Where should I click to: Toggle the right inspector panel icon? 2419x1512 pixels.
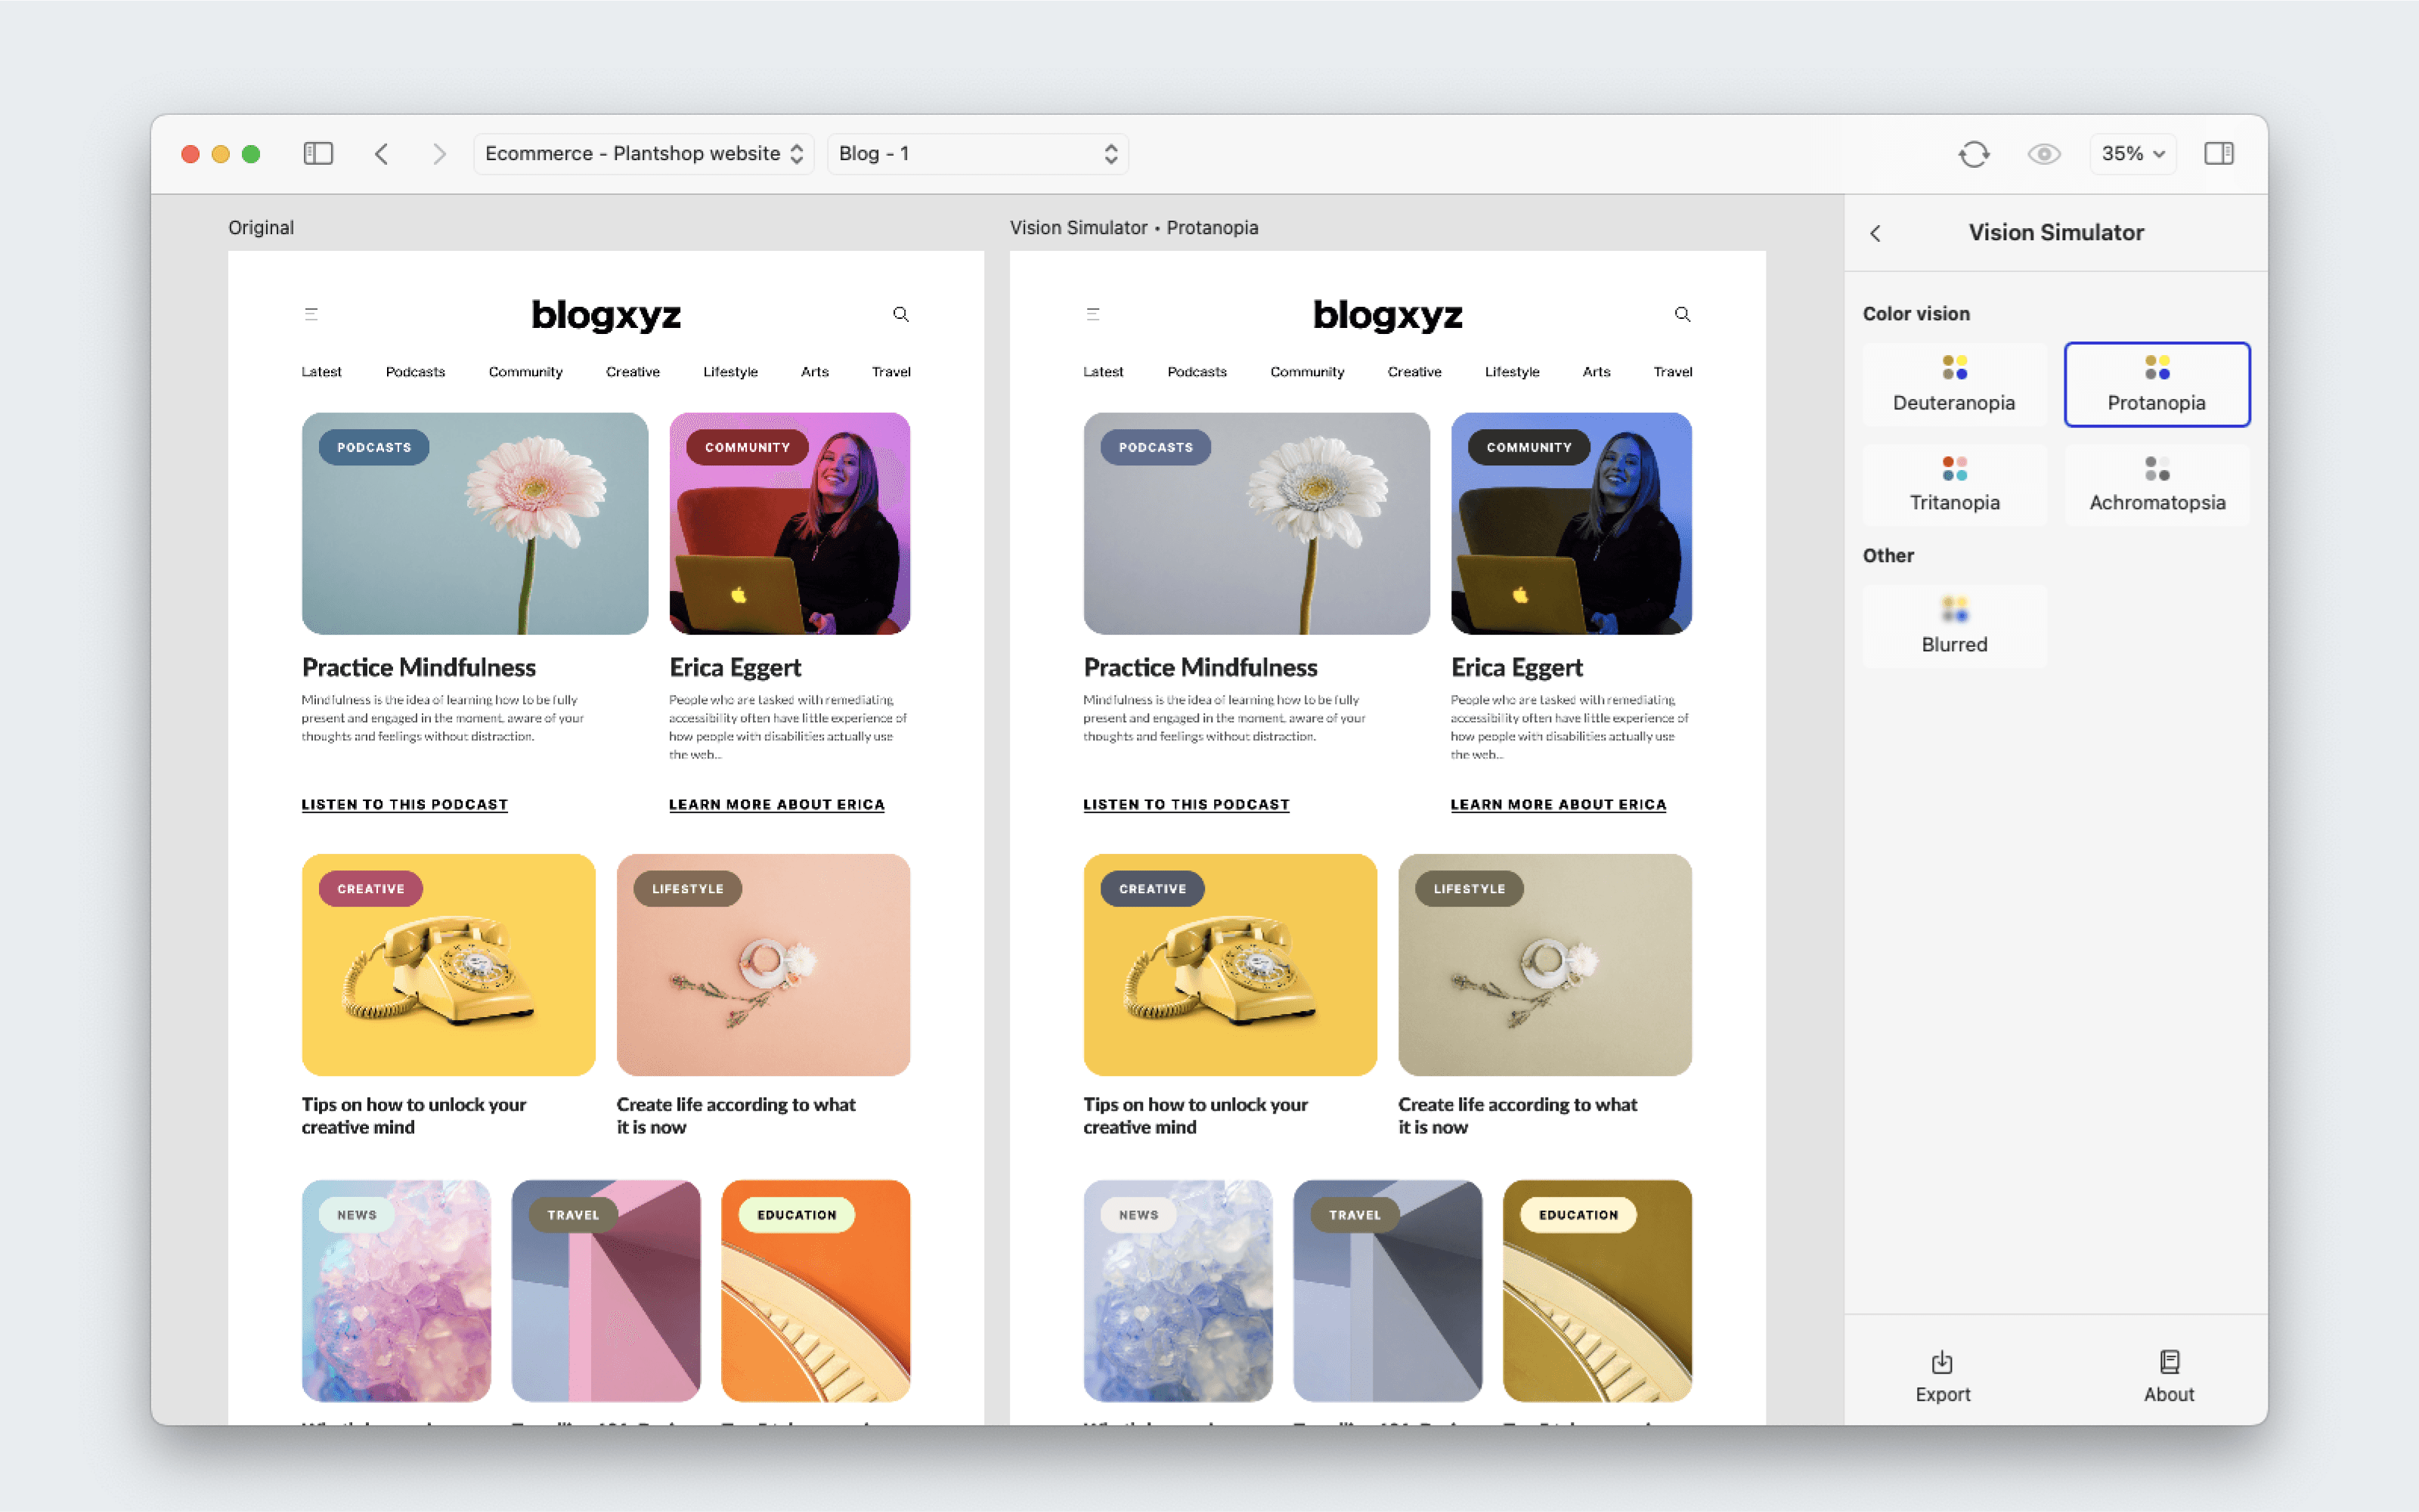pyautogui.click(x=2218, y=153)
